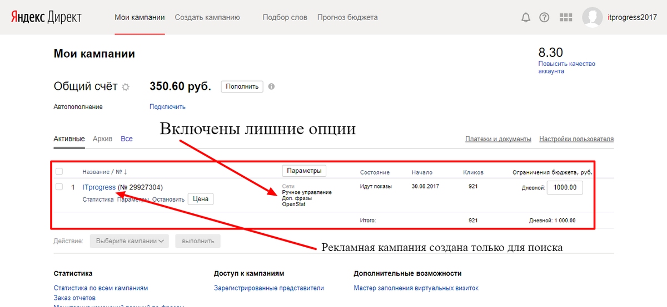Sort the list by the Название / № header

point(104,172)
